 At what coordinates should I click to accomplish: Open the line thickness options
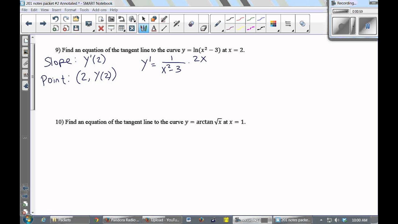[288, 24]
